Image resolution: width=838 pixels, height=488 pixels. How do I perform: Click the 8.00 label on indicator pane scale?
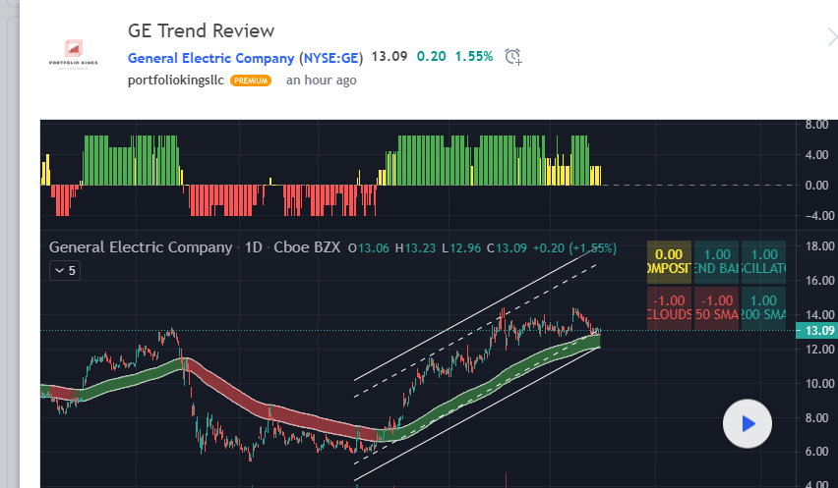point(817,125)
